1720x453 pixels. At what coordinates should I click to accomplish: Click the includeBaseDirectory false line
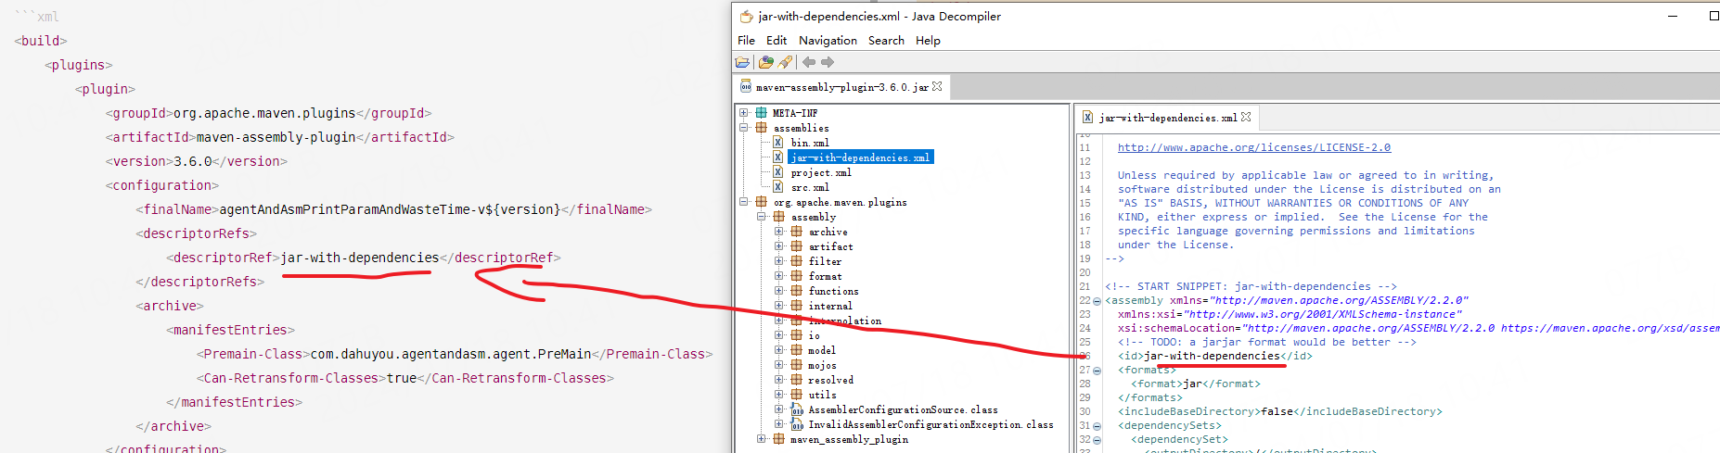1280,411
